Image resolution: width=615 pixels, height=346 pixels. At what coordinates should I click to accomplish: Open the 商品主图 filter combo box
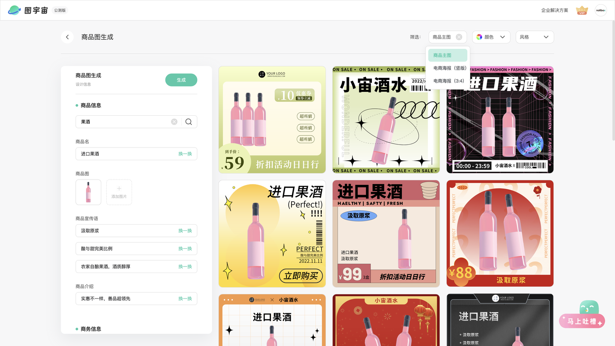448,37
